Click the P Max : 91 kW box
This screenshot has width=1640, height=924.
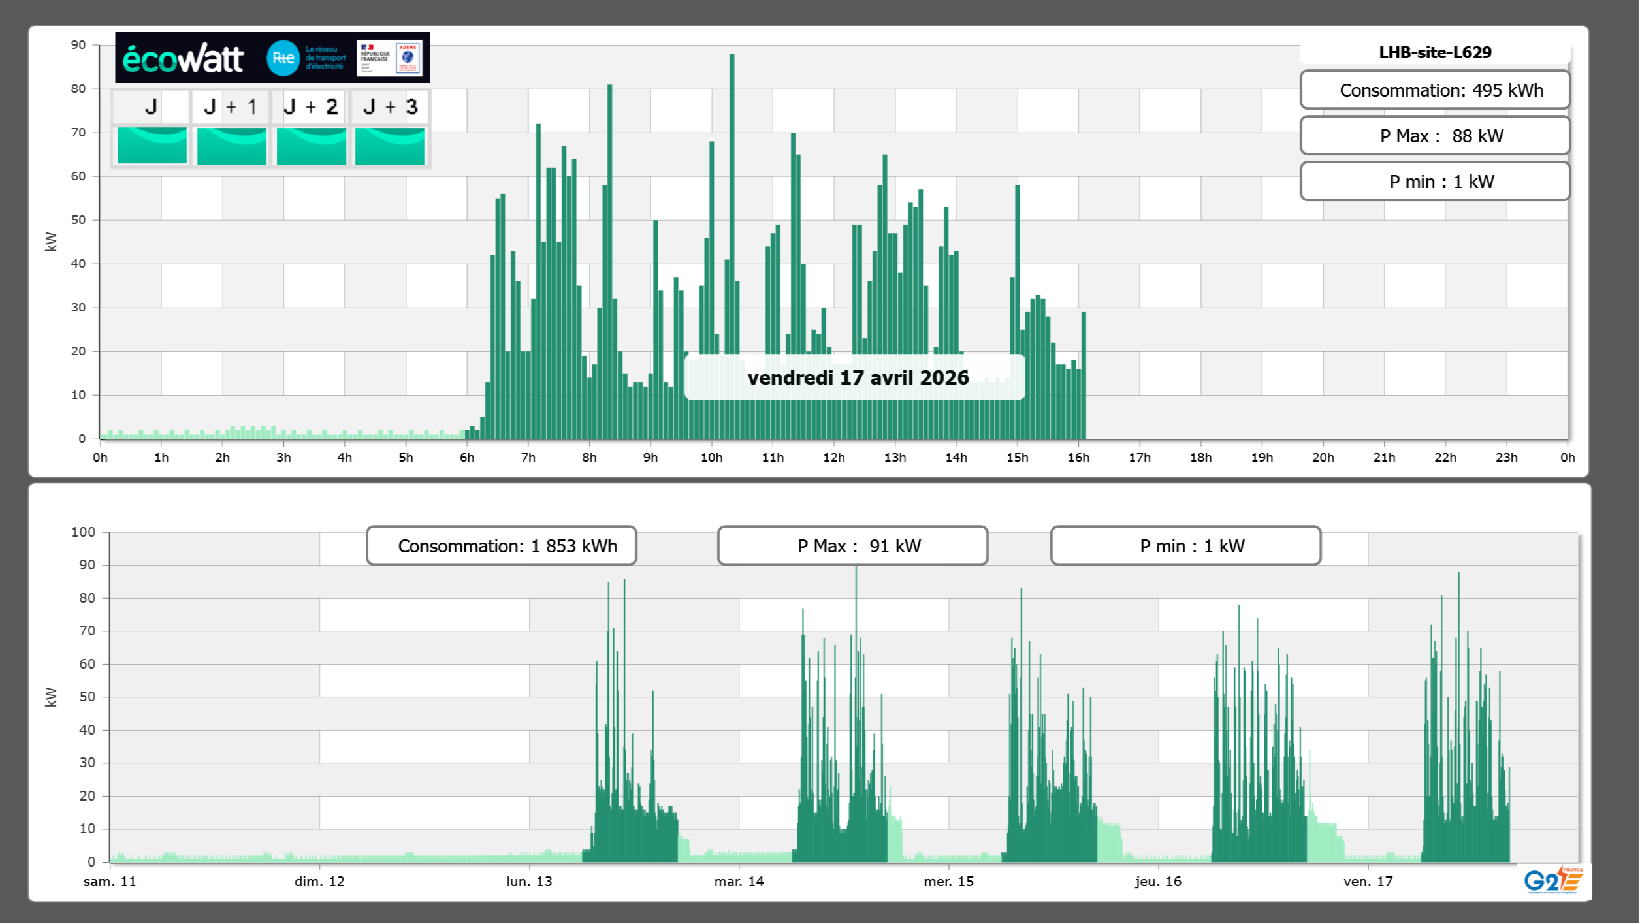852,546
